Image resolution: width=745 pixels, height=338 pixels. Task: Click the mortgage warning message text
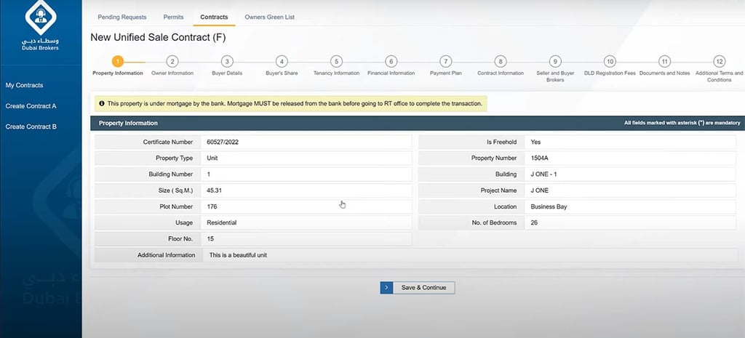coord(295,103)
